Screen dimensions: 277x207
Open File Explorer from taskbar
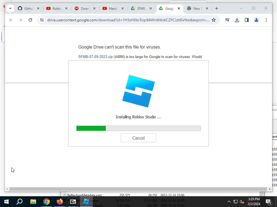(x=33, y=202)
